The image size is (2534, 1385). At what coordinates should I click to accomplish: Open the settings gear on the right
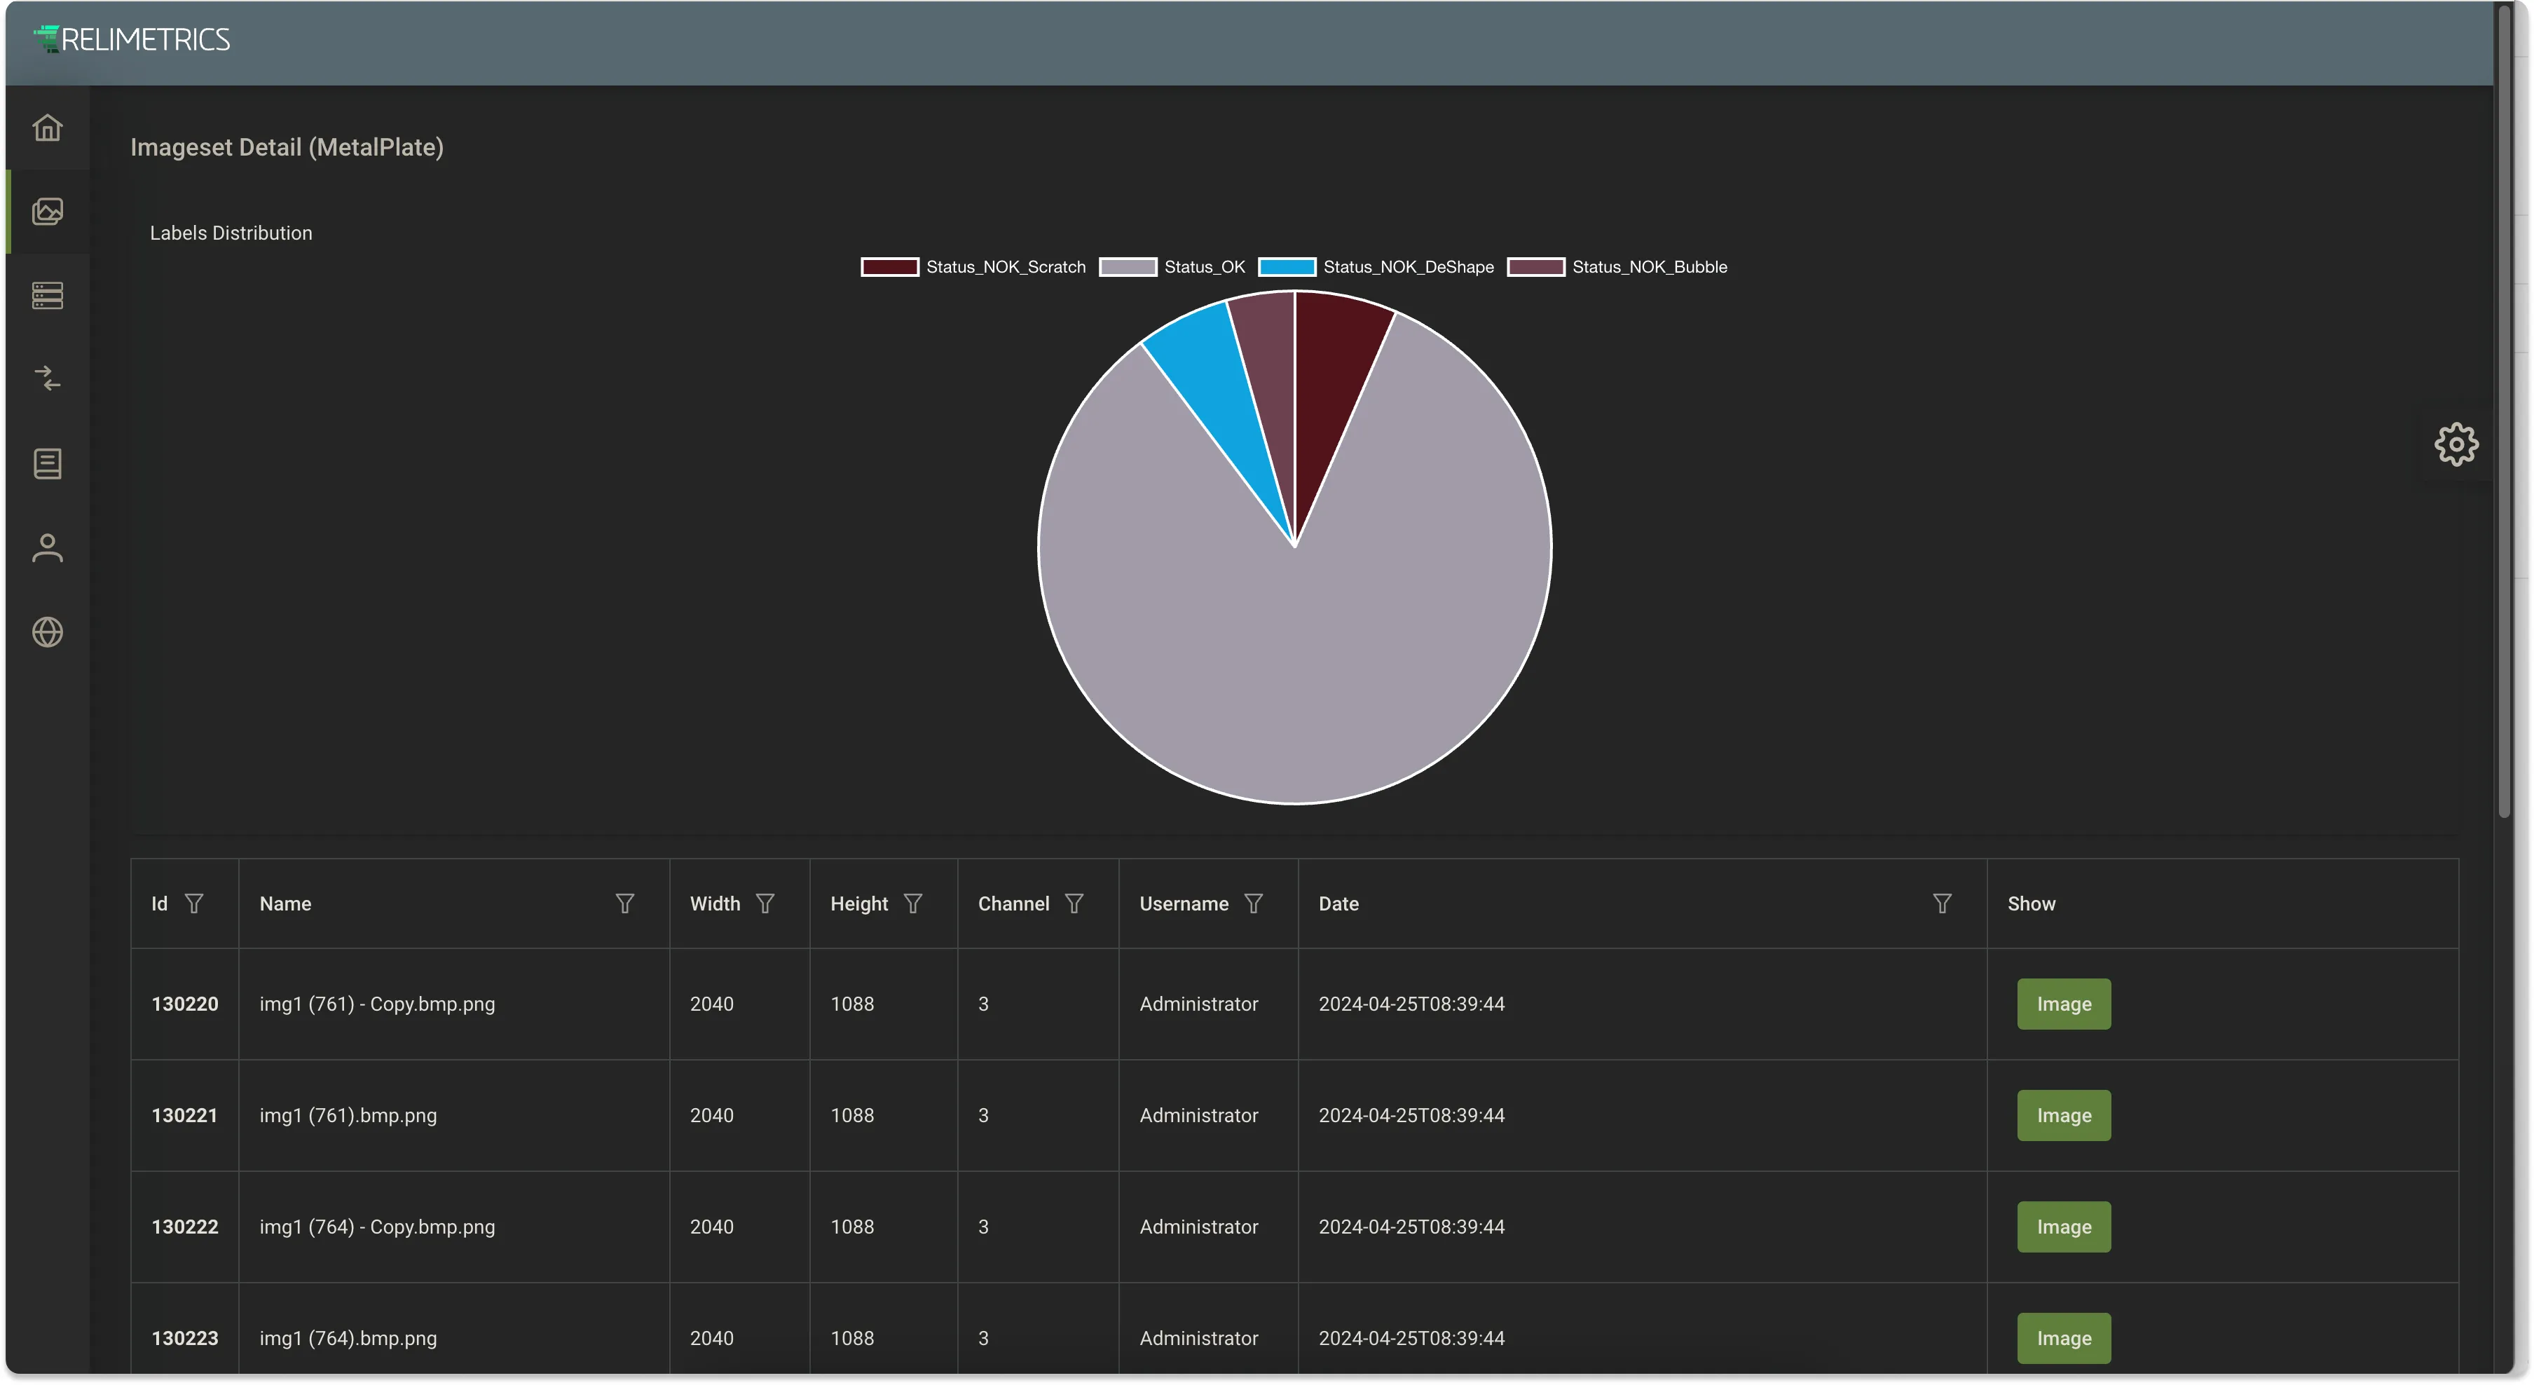[2456, 444]
